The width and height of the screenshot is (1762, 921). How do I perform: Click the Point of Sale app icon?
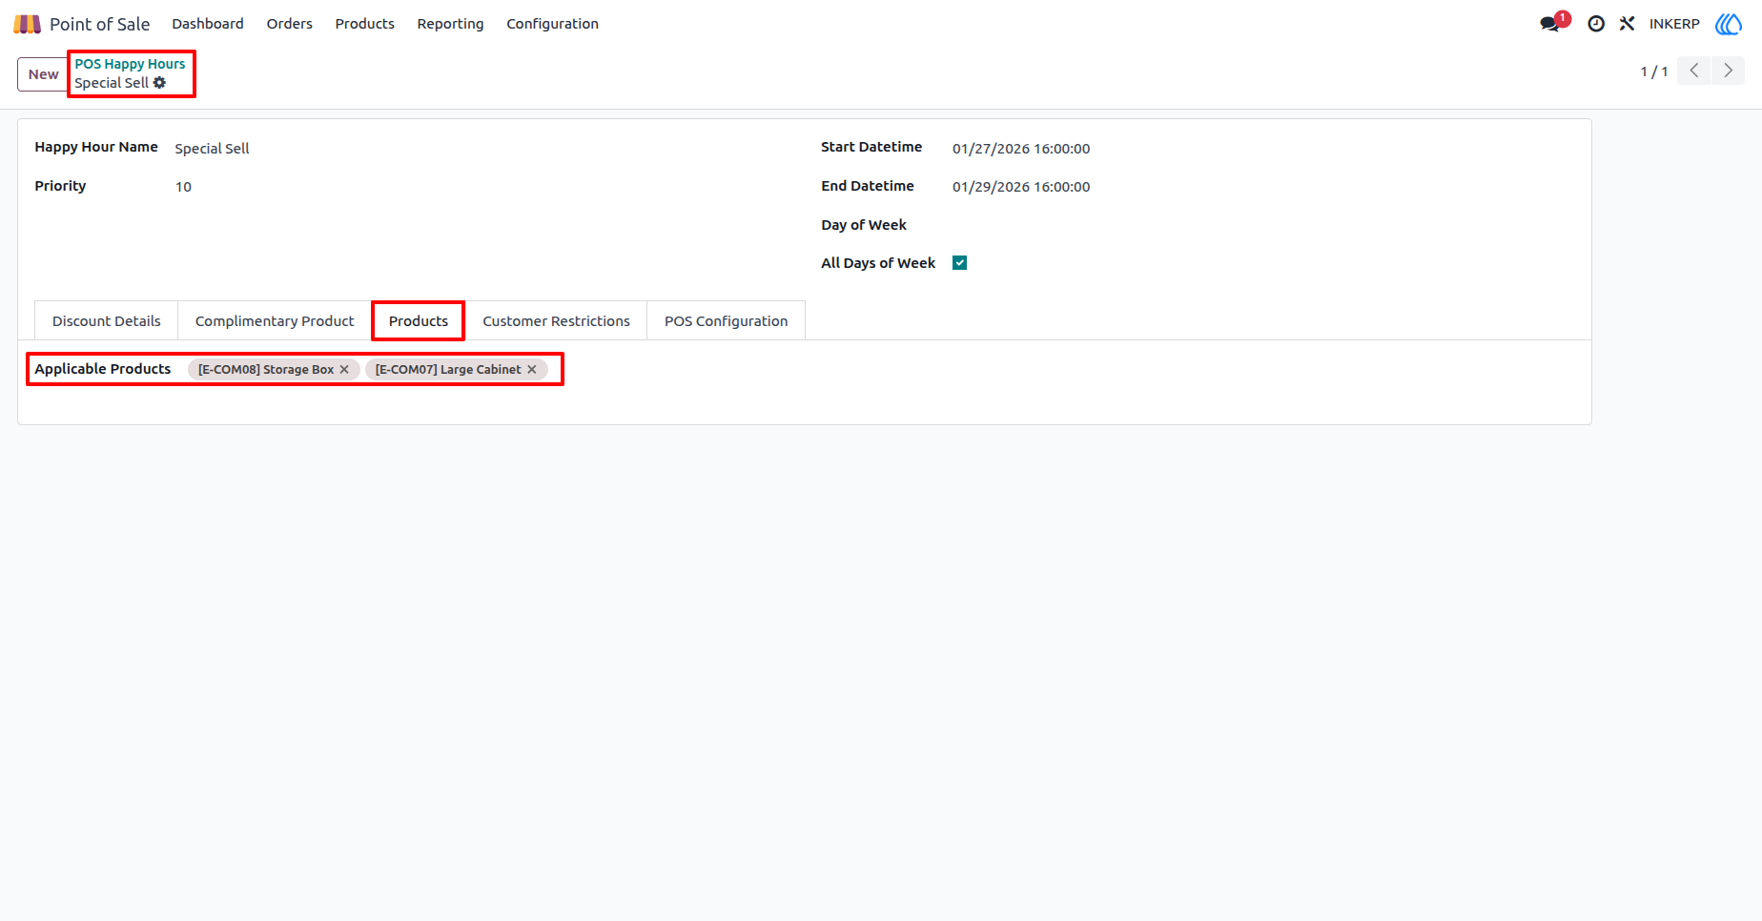click(27, 24)
